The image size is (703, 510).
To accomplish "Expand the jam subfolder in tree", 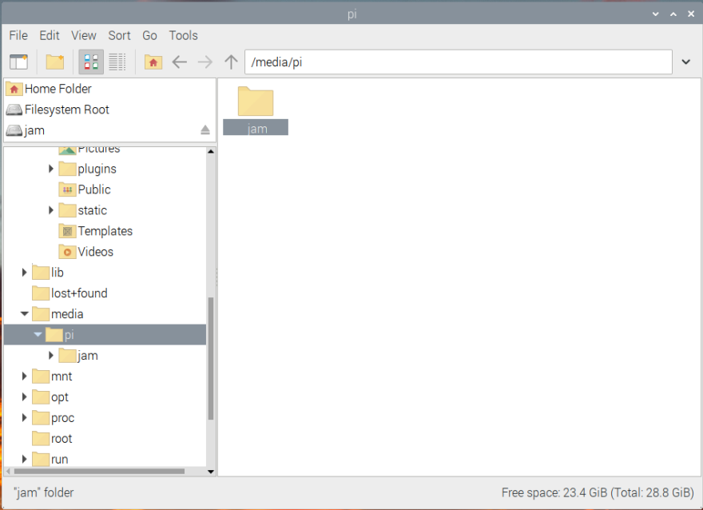I will [x=51, y=356].
